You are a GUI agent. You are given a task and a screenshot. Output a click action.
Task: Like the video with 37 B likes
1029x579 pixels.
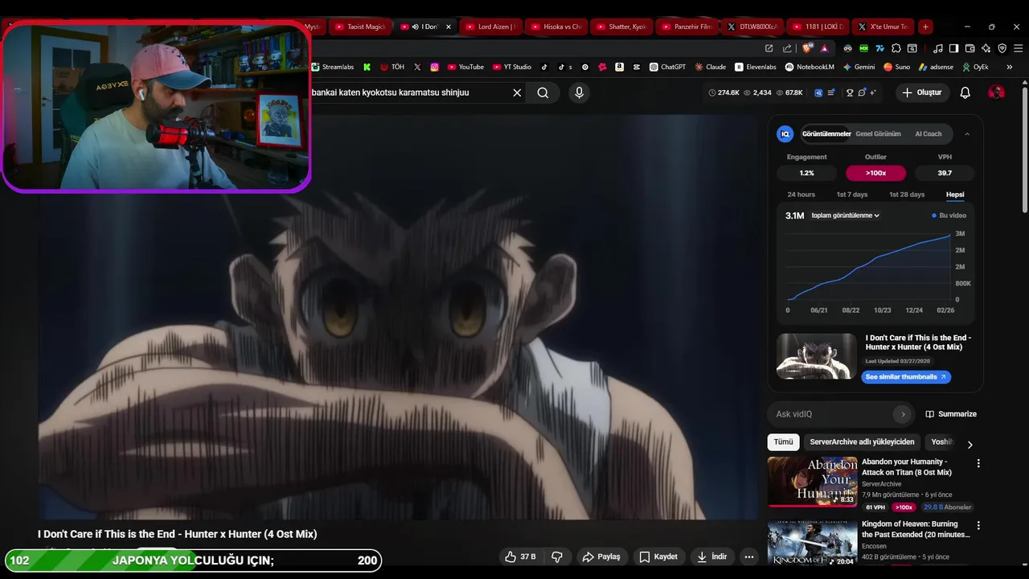520,556
